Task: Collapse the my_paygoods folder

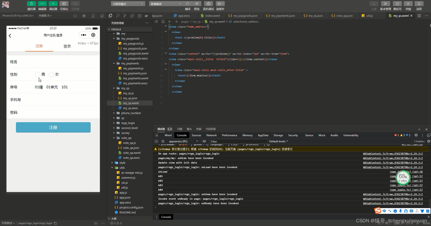Action: 114,39
